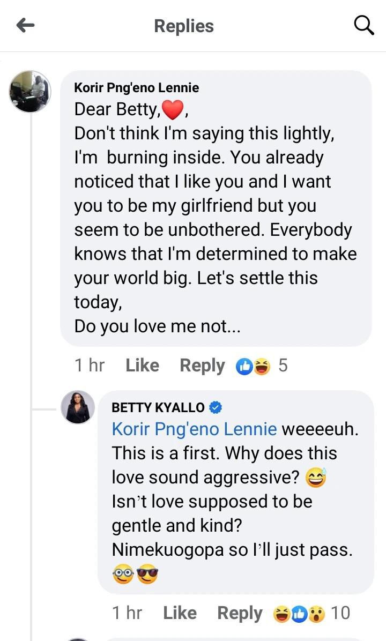Open search with the magnifying glass icon

364,25
